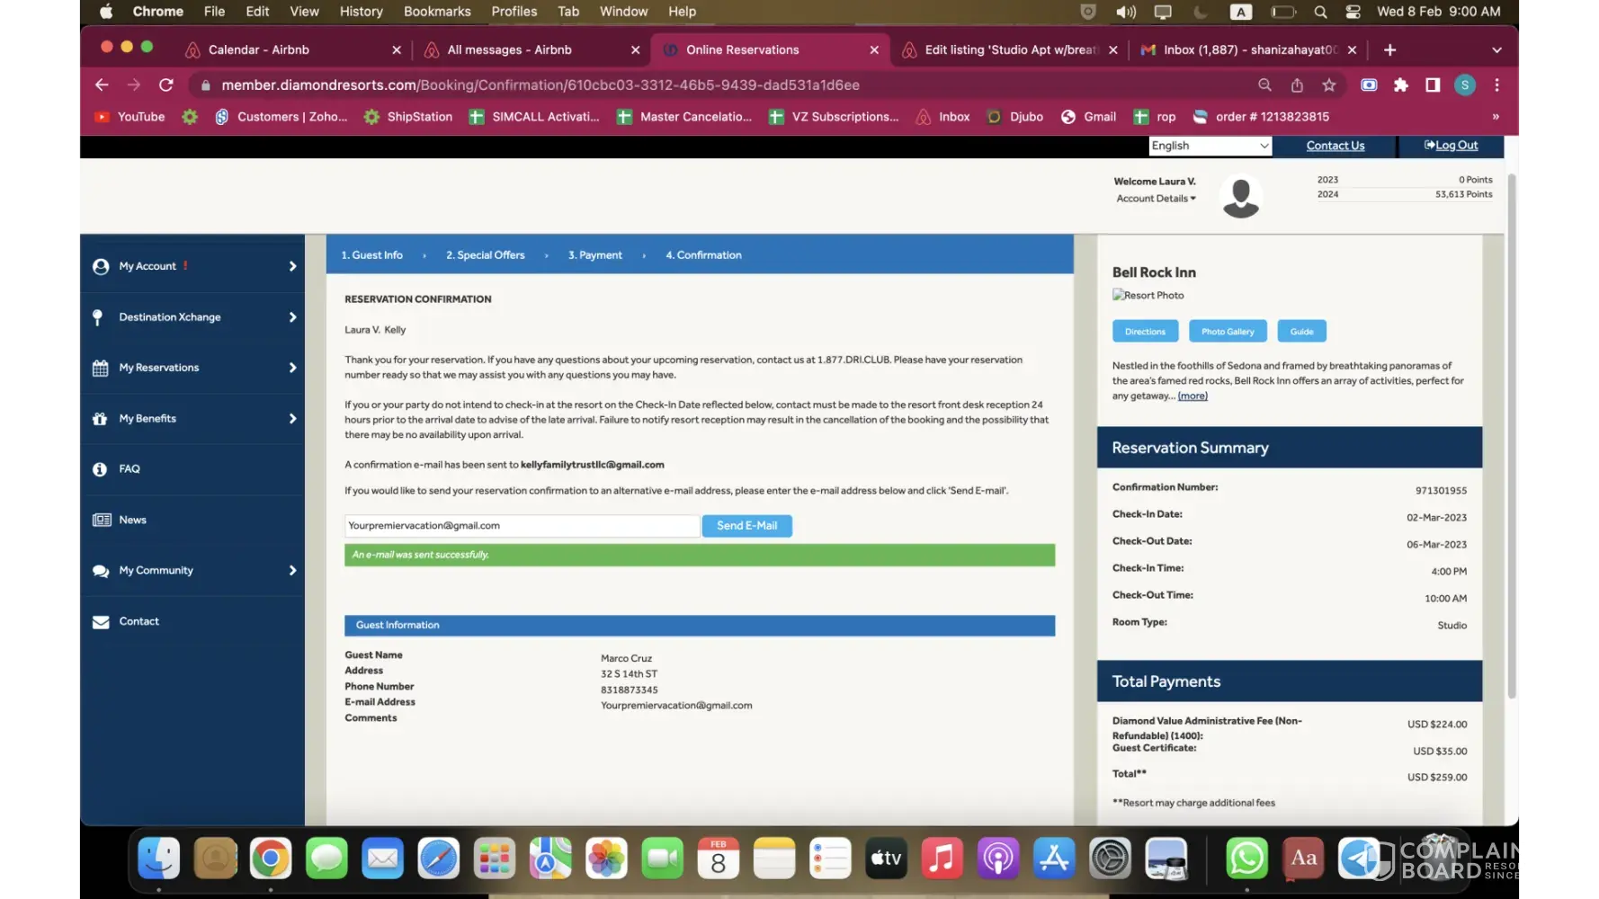Image resolution: width=1599 pixels, height=899 pixels.
Task: Click the Log Out link
Action: point(1451,146)
